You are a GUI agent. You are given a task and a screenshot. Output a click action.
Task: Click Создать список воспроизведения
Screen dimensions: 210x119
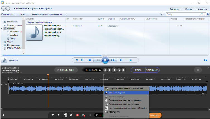click(47, 14)
